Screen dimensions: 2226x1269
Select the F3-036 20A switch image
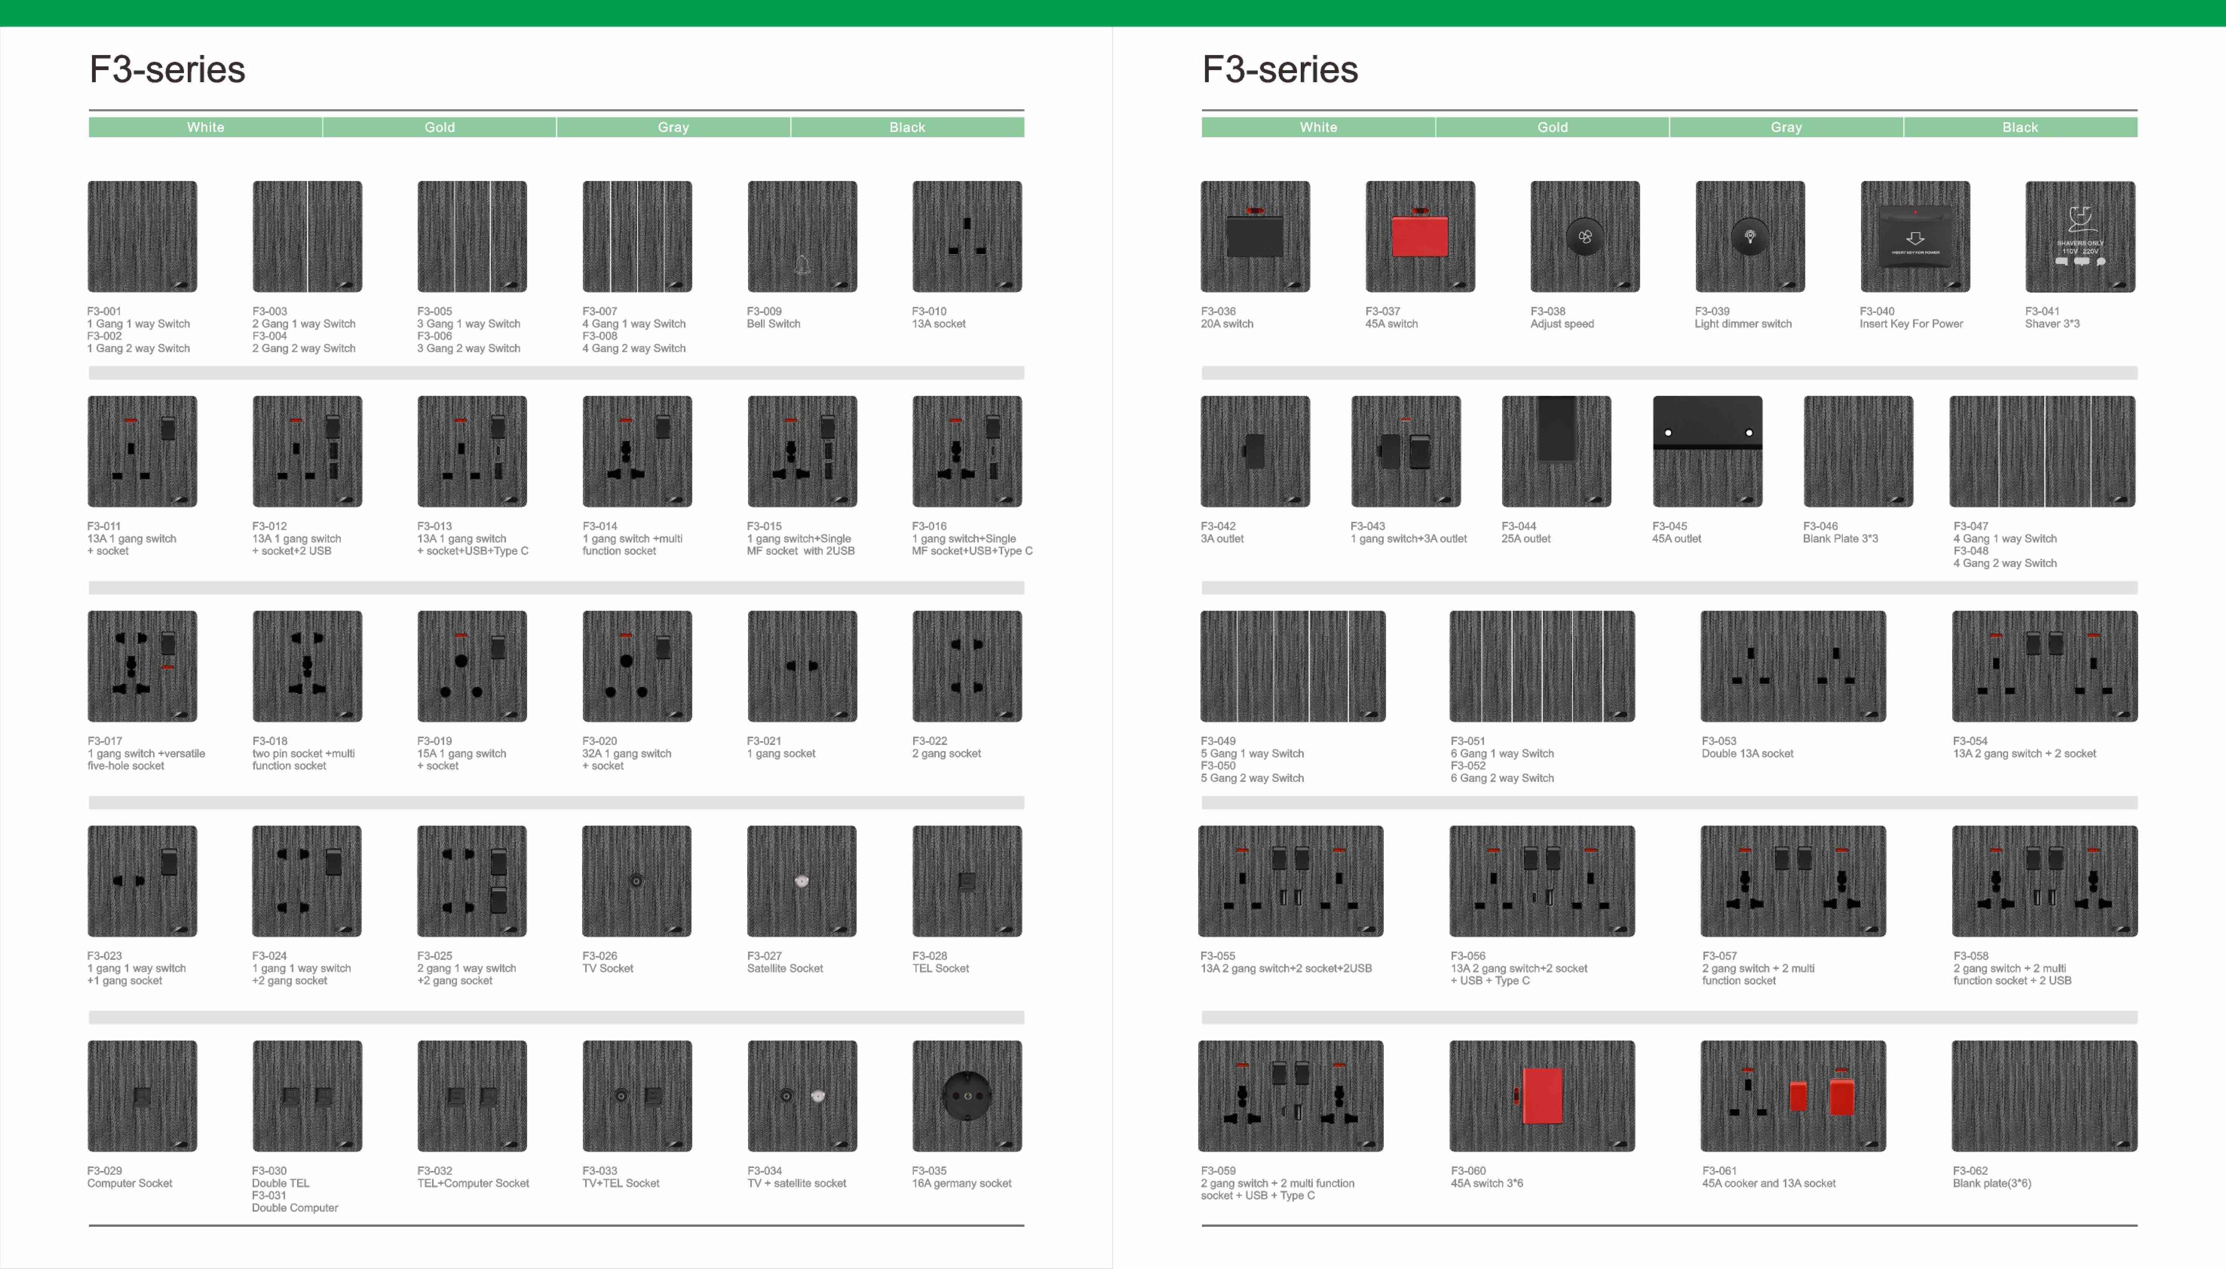[1255, 236]
